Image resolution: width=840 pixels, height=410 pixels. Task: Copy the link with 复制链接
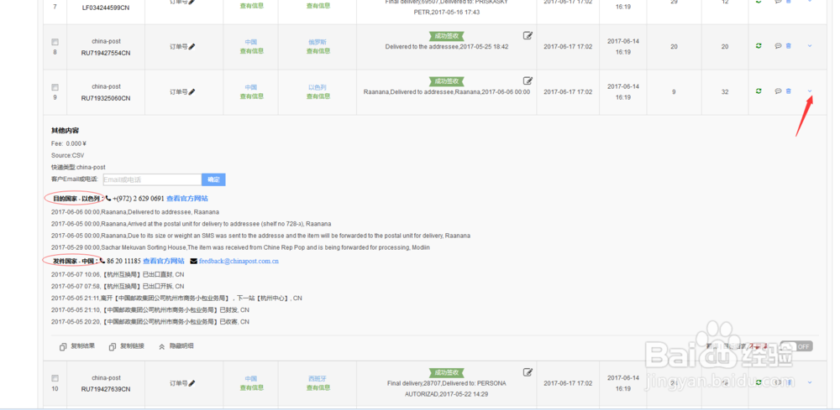[127, 346]
